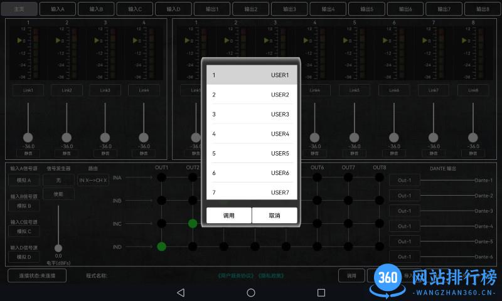The image size is (502, 301).
Task: Click signal generator level slider knob
Action: (x=58, y=248)
